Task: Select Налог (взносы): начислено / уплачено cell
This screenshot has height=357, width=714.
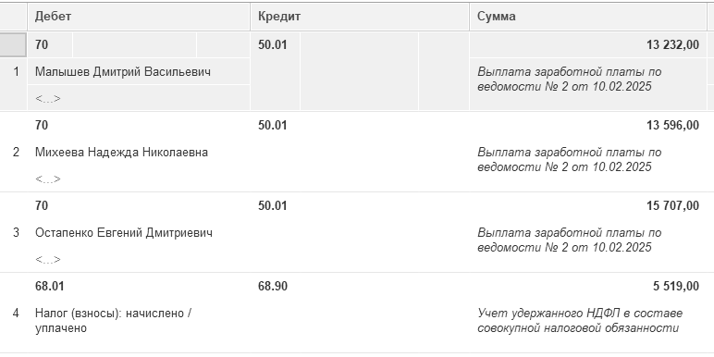Action: [x=114, y=321]
